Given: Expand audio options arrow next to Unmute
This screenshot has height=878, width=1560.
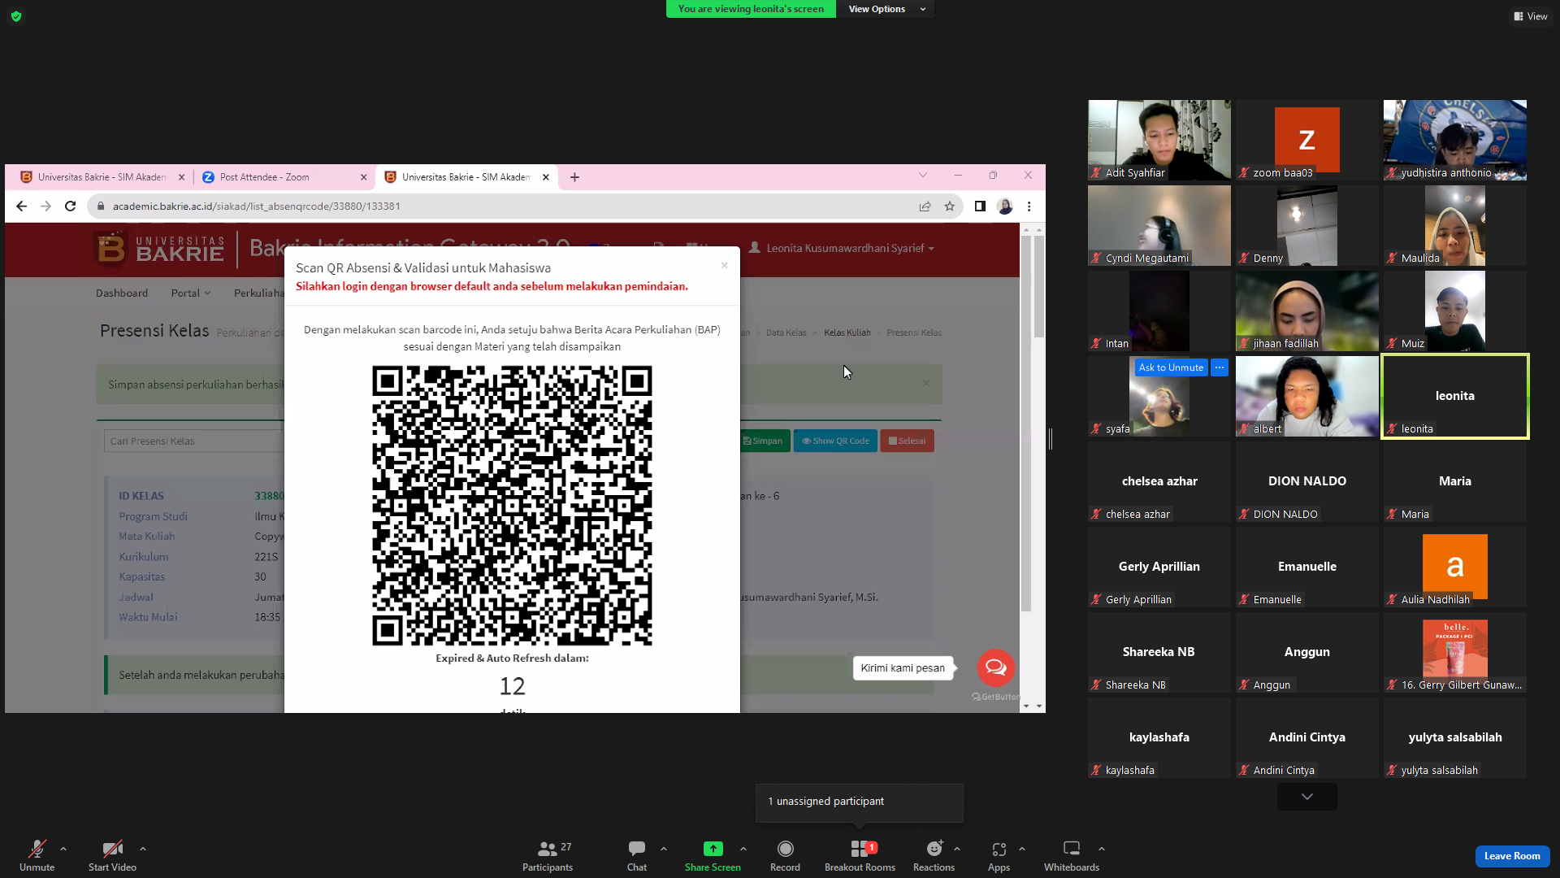Looking at the screenshot, I should click(x=63, y=849).
